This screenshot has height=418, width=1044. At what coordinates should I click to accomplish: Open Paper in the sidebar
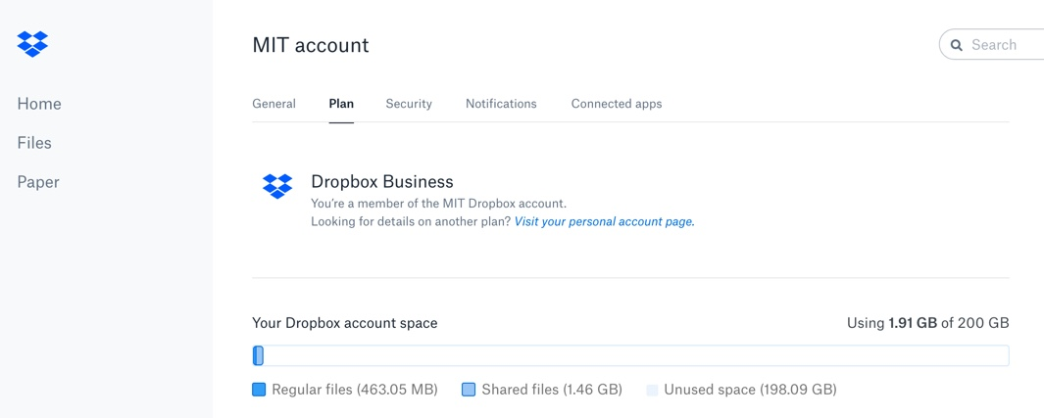tap(38, 182)
